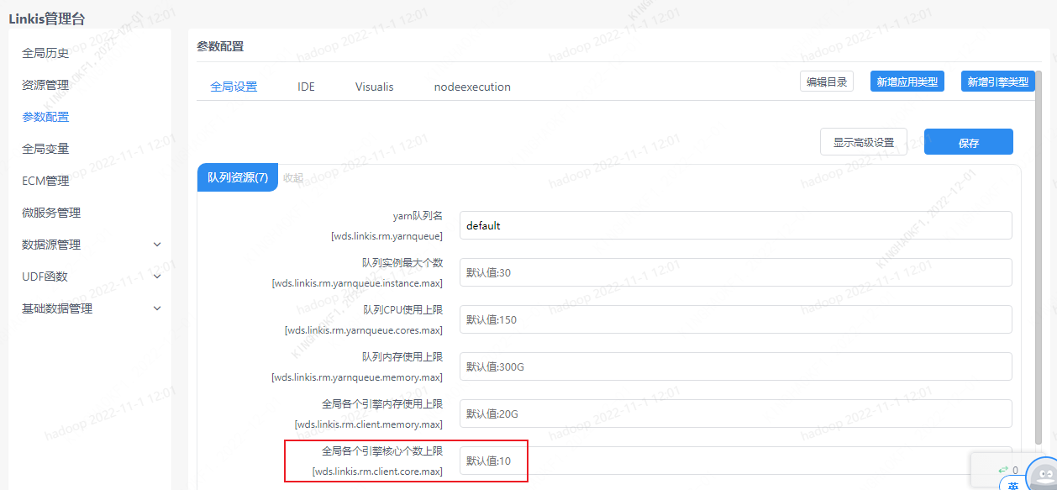Collapse the 队列资源 section via 收起
The height and width of the screenshot is (490, 1057).
292,177
